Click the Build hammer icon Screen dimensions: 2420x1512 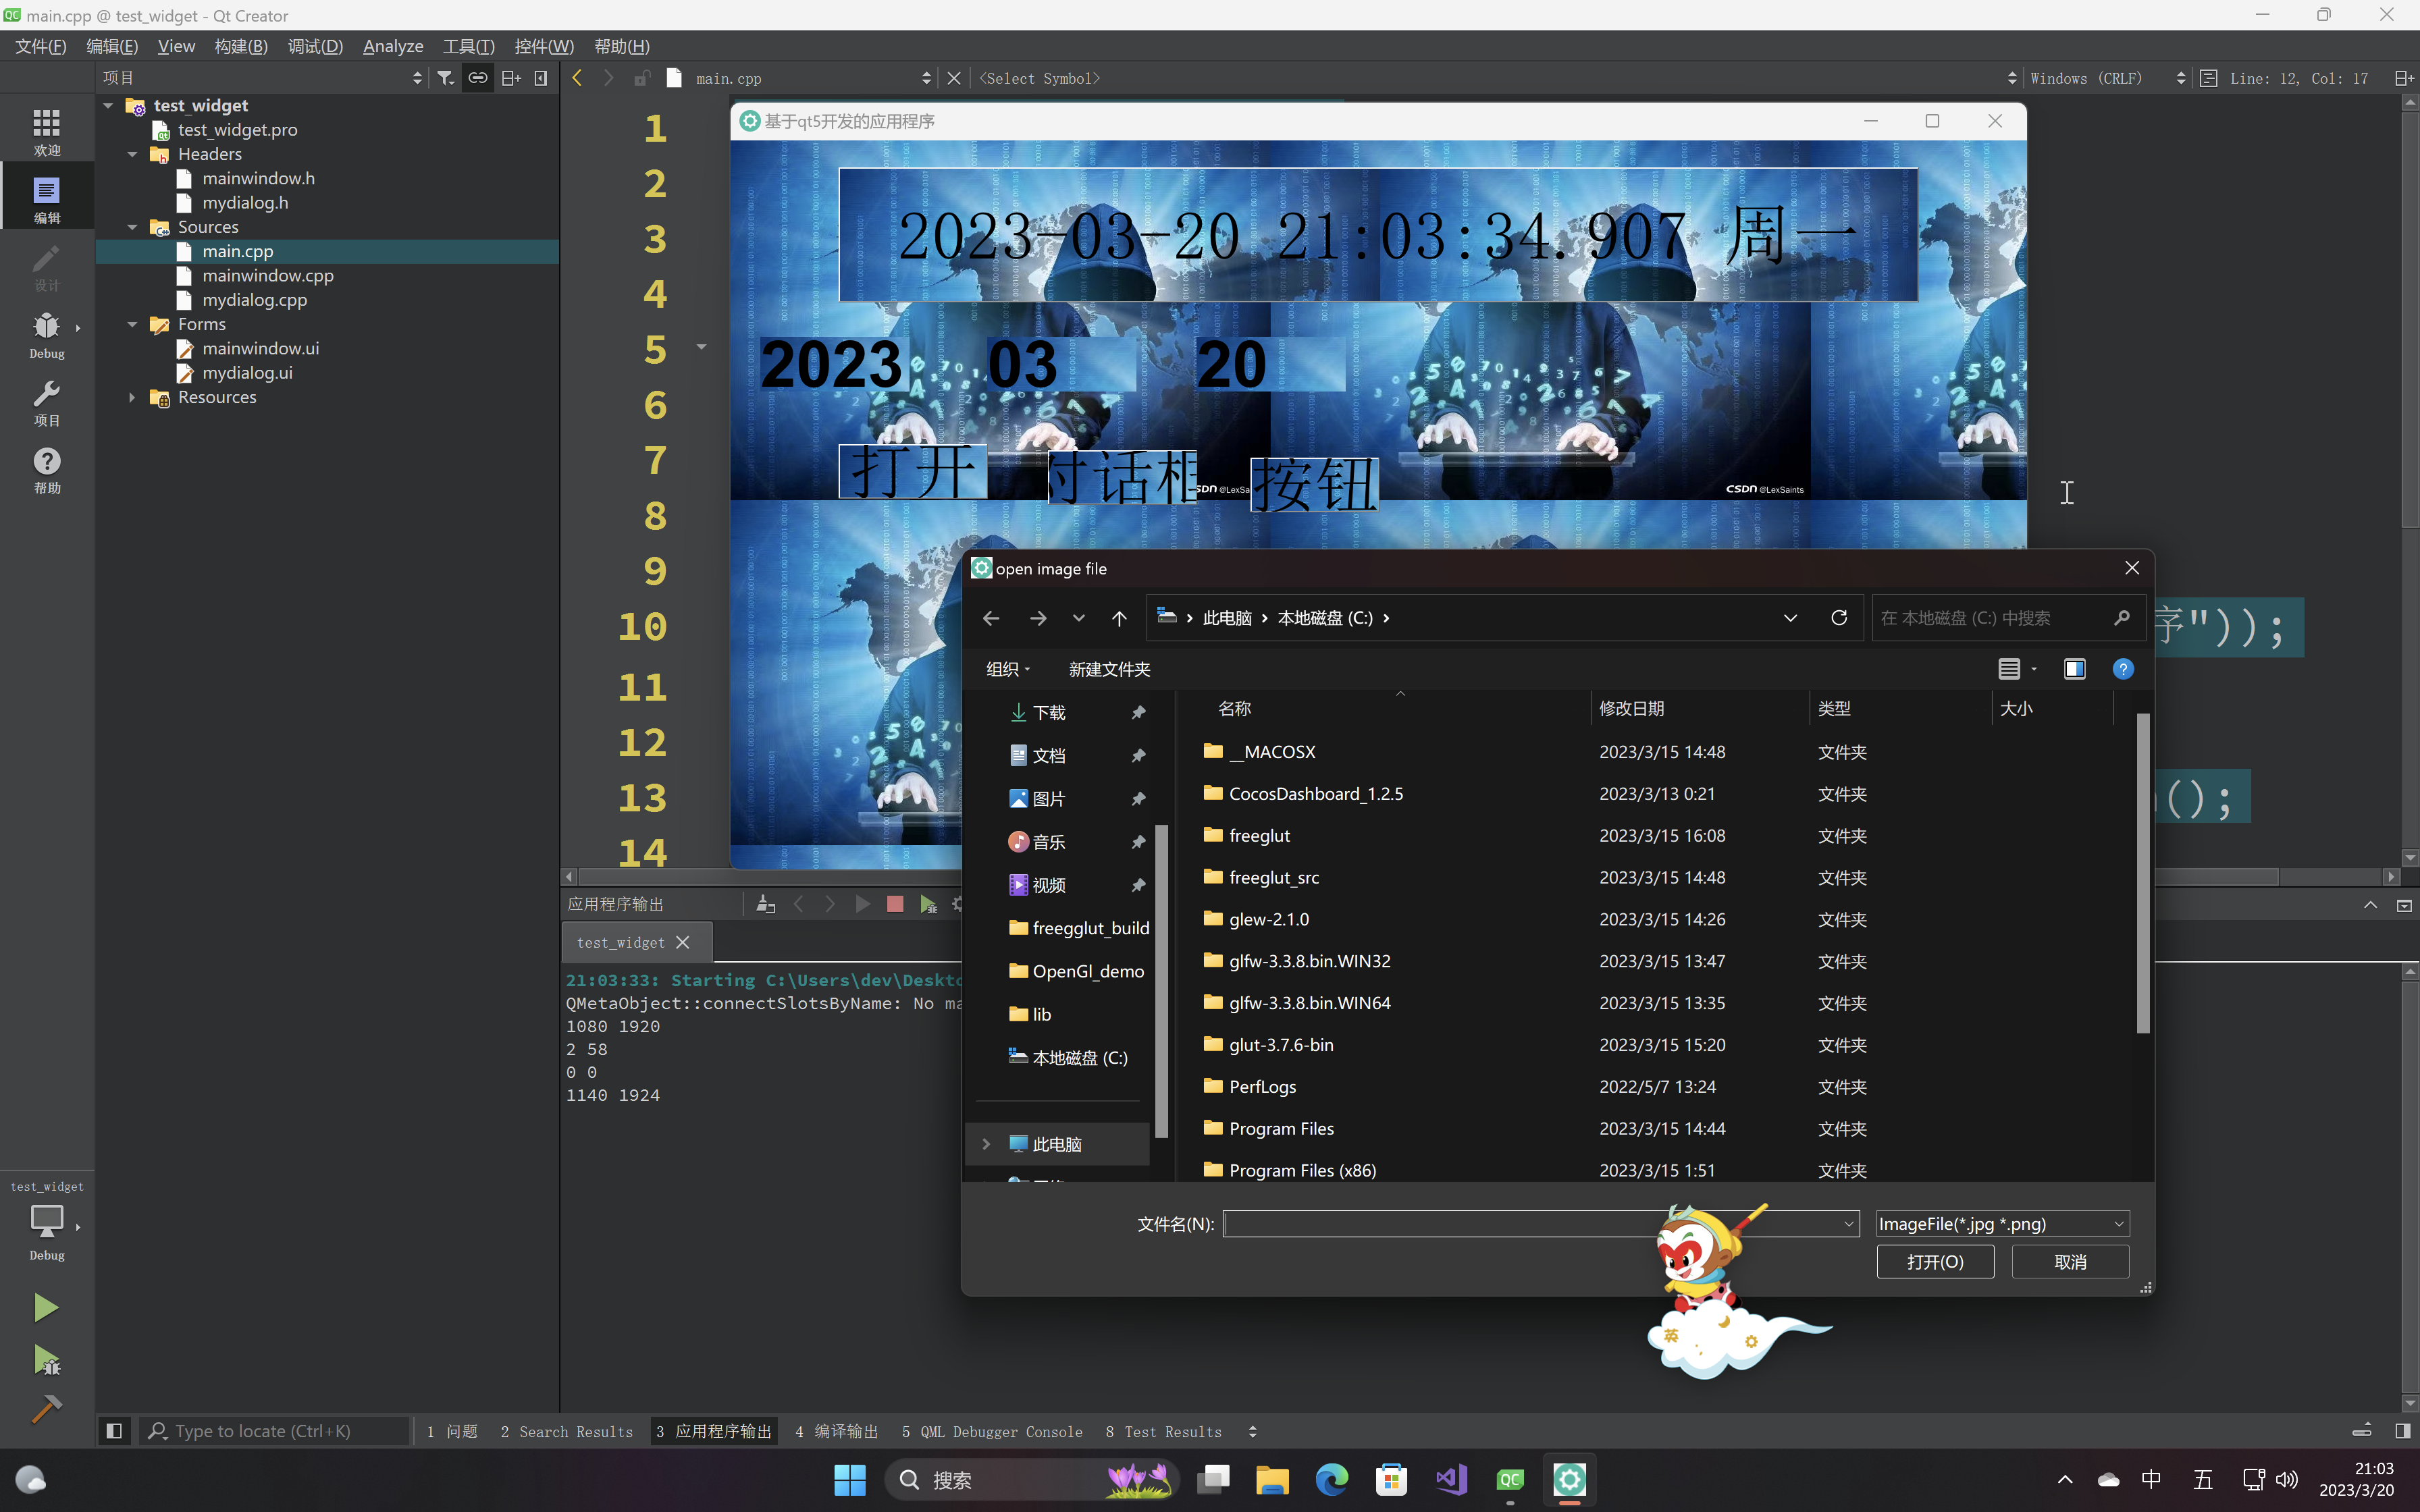pos(46,1409)
